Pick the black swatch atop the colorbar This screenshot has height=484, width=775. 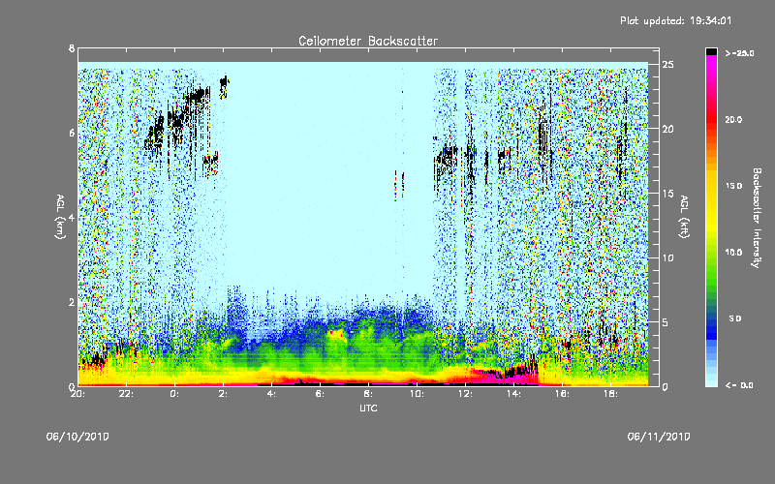[711, 51]
